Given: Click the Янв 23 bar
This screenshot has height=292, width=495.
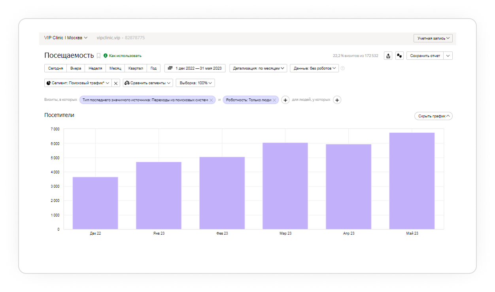Looking at the screenshot, I should [159, 196].
